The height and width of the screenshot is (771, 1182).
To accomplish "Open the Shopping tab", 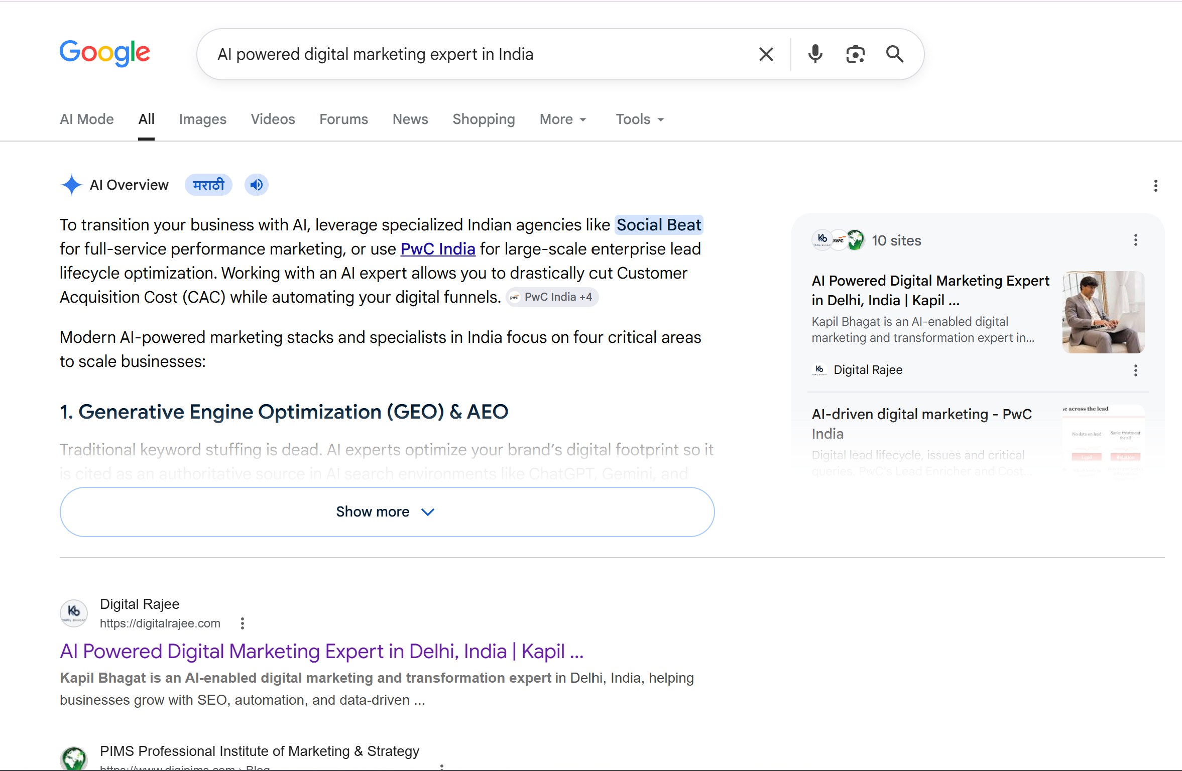I will coord(484,119).
